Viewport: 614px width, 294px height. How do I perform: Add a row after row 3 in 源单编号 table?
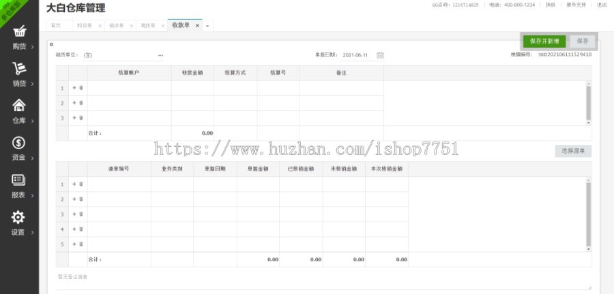(74, 214)
